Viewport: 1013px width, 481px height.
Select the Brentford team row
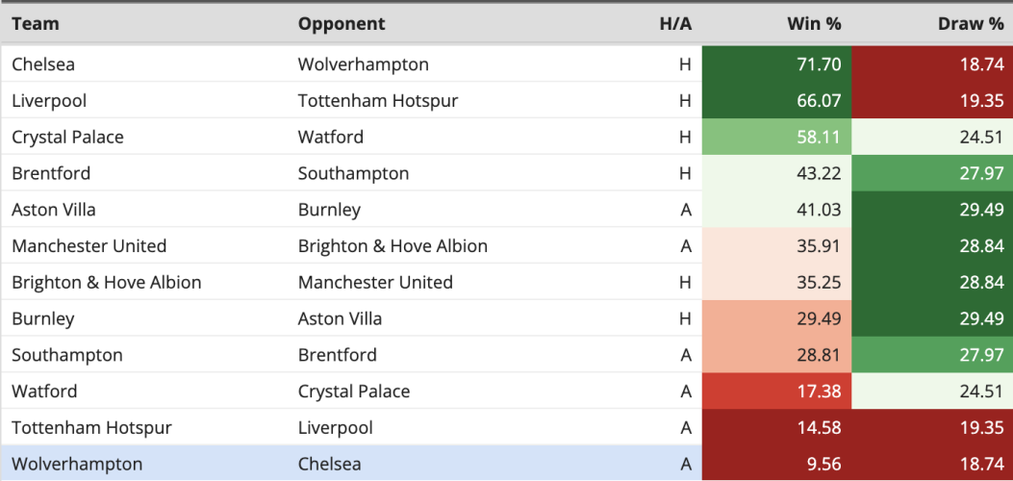point(506,173)
